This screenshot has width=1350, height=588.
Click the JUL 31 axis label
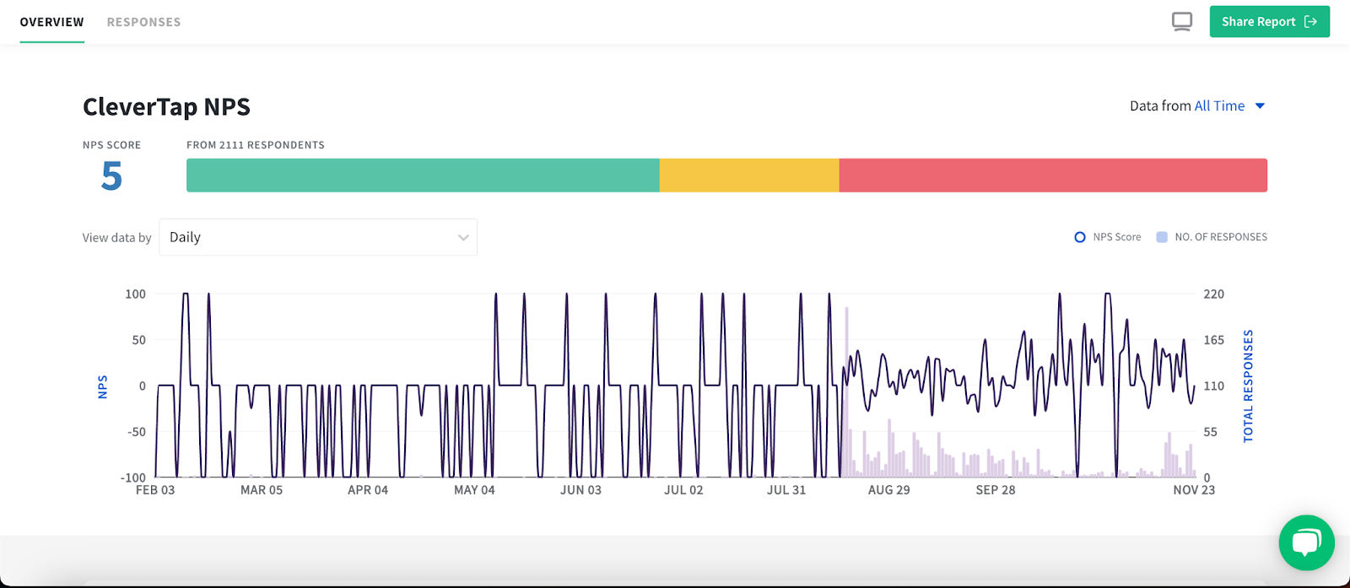pos(786,490)
